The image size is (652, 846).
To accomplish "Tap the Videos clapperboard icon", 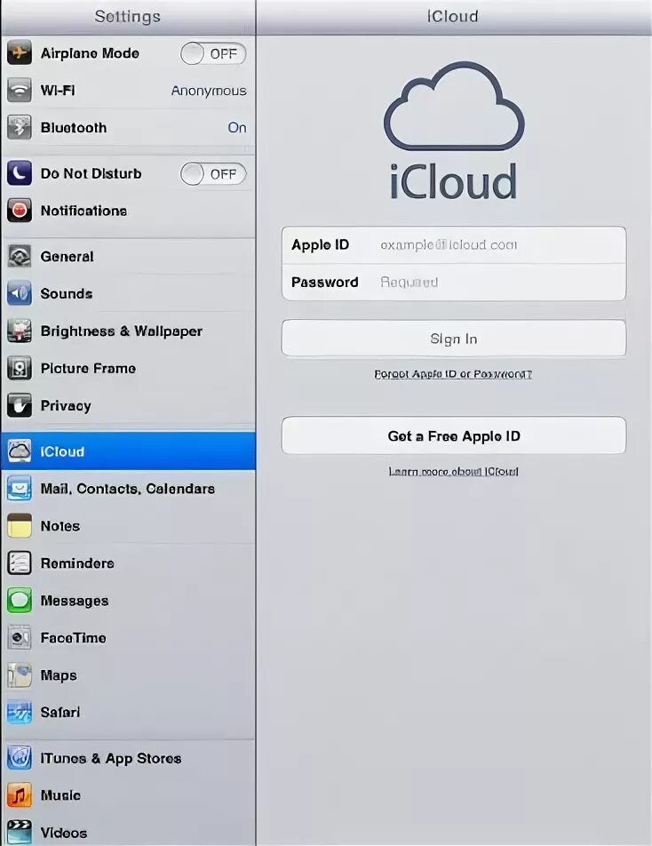I will coord(20,832).
